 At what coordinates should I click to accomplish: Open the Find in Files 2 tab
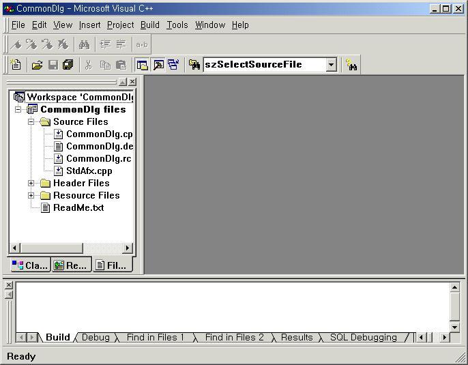(x=234, y=337)
